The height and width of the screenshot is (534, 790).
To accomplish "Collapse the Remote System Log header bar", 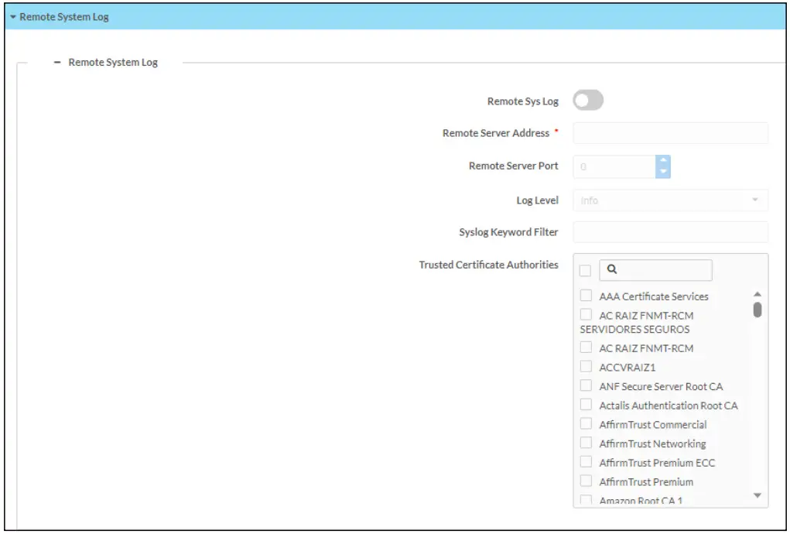I will coord(13,17).
